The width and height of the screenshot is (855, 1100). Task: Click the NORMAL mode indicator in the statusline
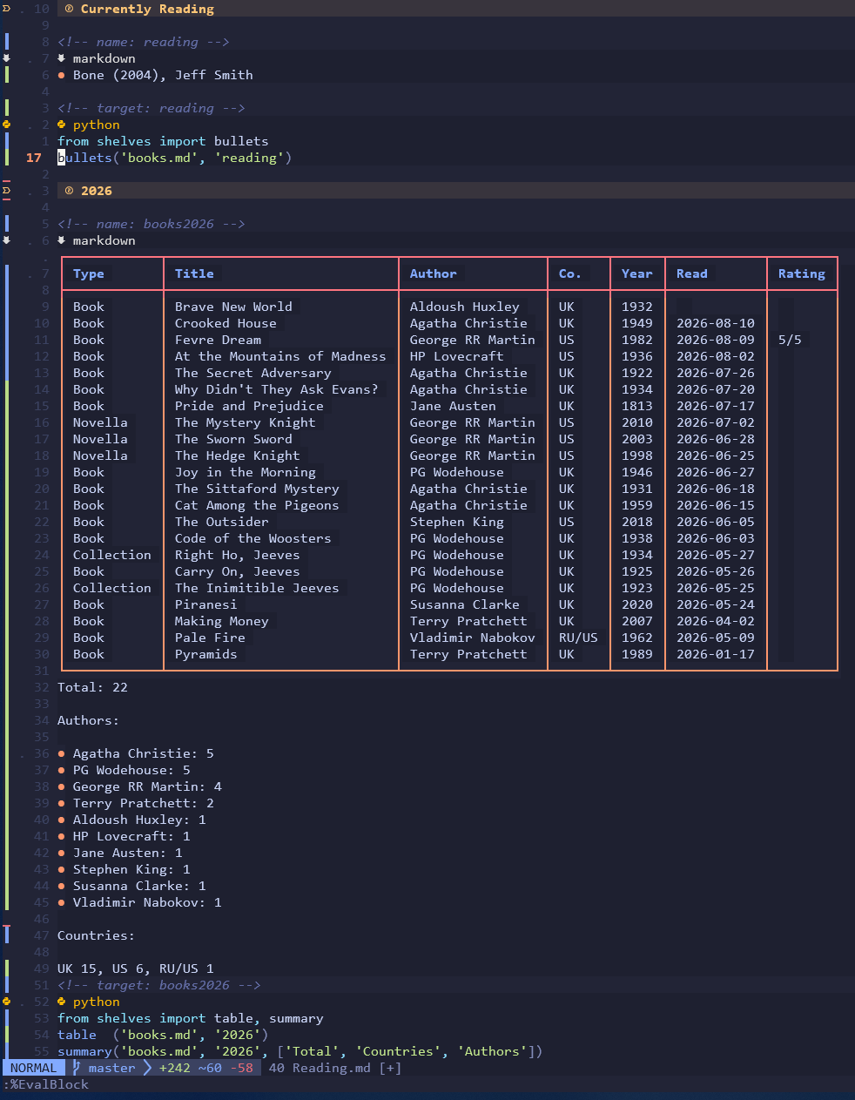[33, 1068]
